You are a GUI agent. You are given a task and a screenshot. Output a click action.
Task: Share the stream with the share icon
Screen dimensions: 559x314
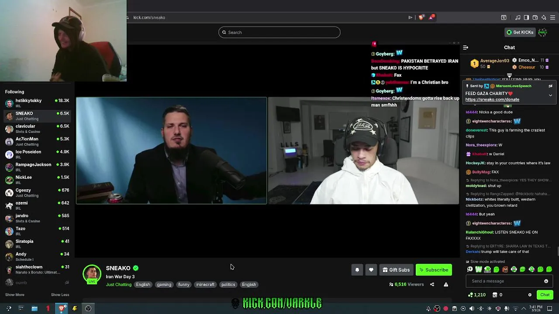pyautogui.click(x=432, y=284)
